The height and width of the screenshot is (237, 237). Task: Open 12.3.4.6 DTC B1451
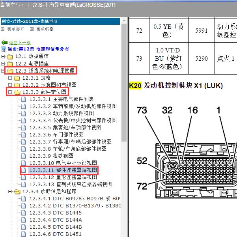56,234
